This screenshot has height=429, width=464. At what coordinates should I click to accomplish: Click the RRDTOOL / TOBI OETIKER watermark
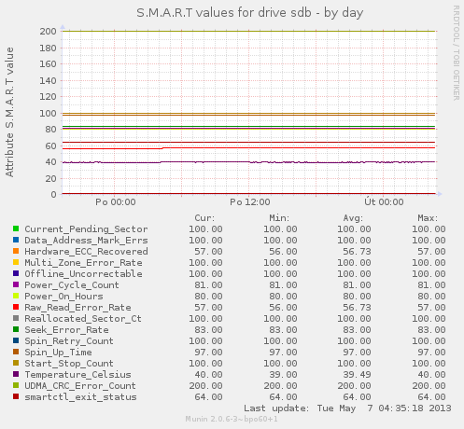pos(456,52)
